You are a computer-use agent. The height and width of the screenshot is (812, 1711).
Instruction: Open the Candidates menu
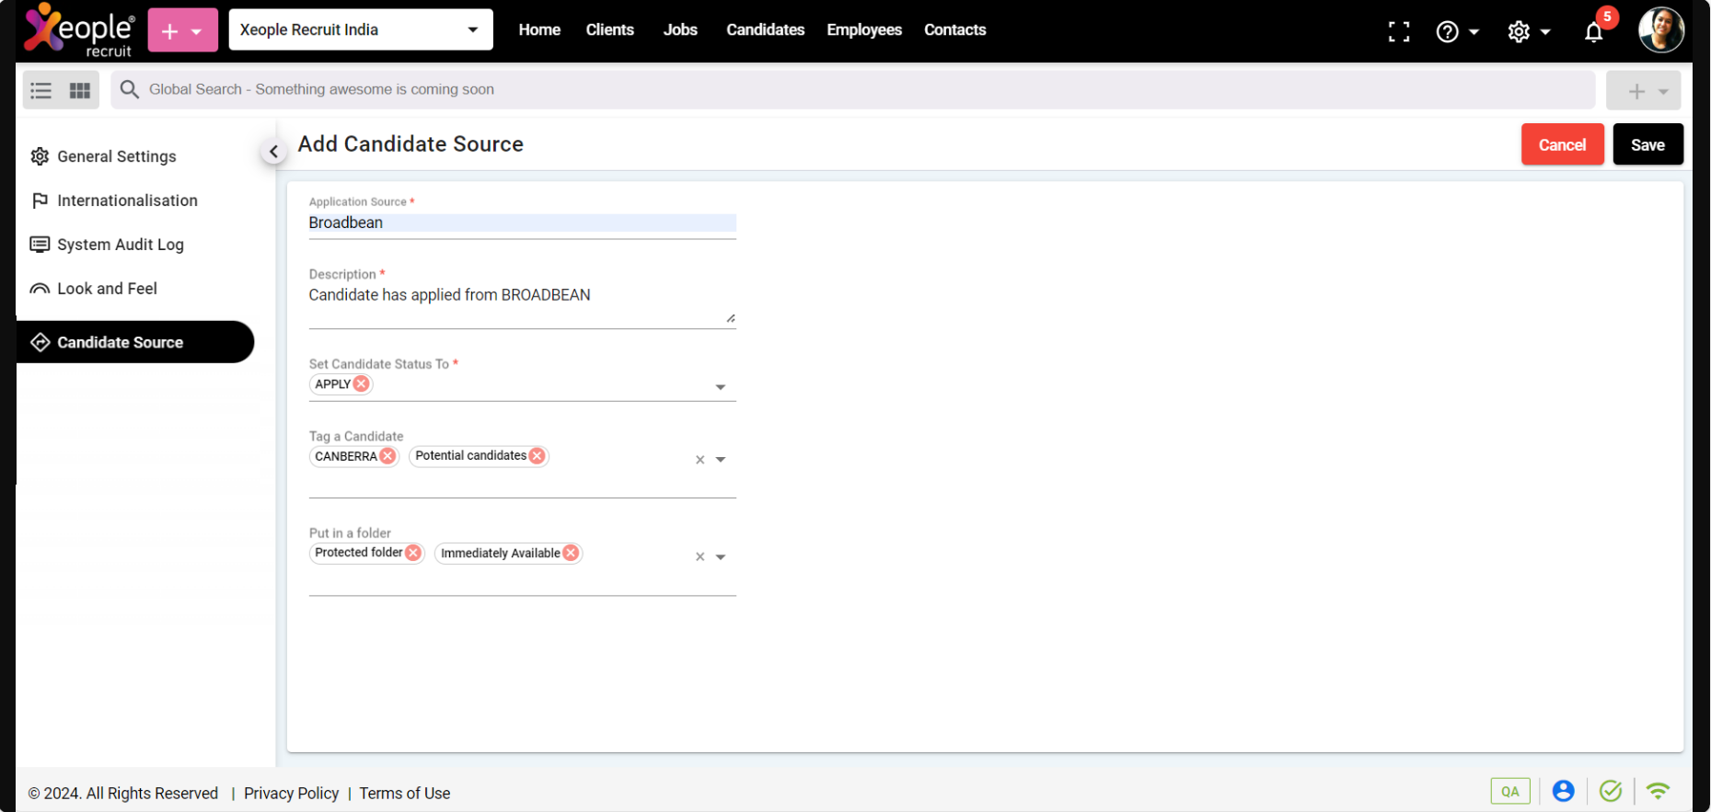(765, 30)
